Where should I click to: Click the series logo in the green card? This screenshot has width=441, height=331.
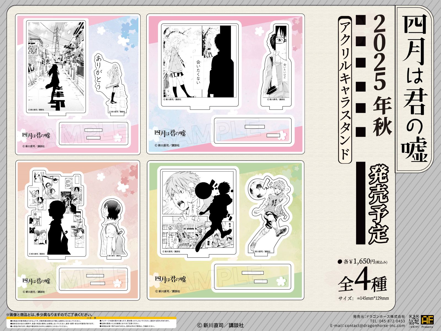click(x=171, y=279)
